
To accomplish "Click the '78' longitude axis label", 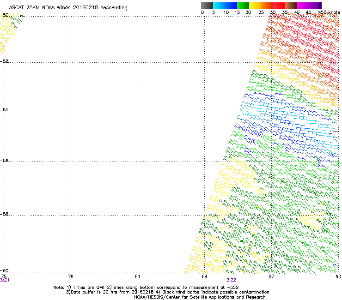I will [71, 276].
